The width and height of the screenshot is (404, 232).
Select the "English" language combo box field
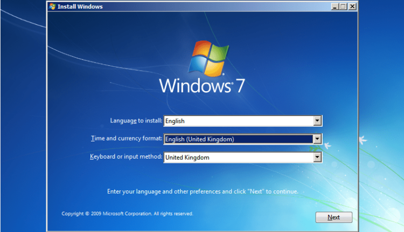[238, 121]
